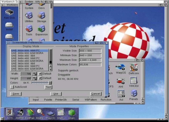Select UAE: 960x600 32bit BGRA mode
This screenshot has width=169, height=122.
[x=30, y=69]
